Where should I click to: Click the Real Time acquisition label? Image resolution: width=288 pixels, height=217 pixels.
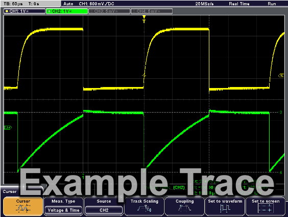(239, 4)
